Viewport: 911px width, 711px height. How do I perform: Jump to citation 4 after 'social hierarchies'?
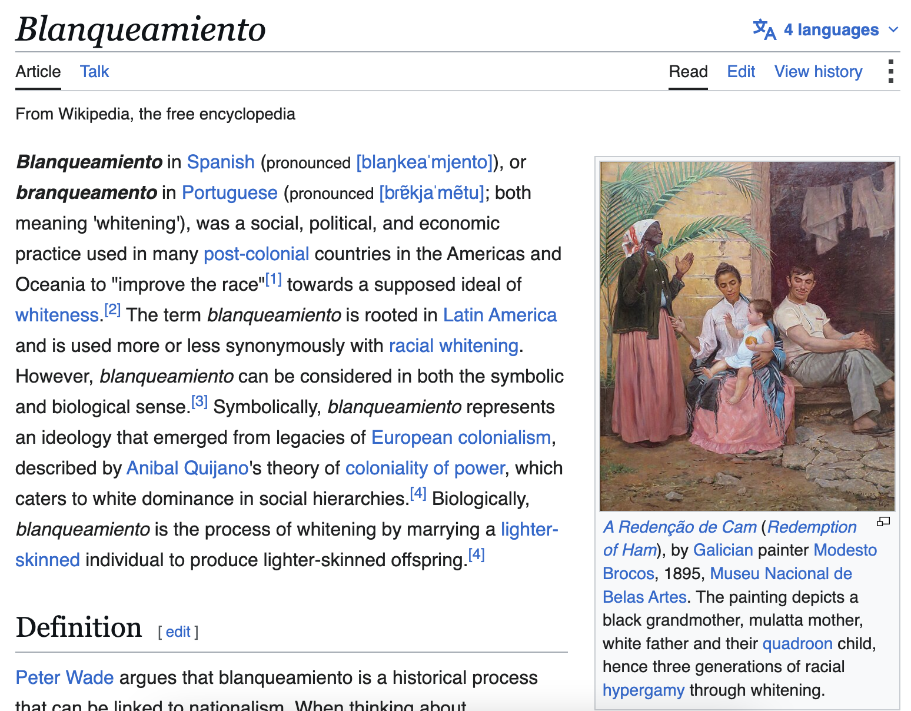418,493
